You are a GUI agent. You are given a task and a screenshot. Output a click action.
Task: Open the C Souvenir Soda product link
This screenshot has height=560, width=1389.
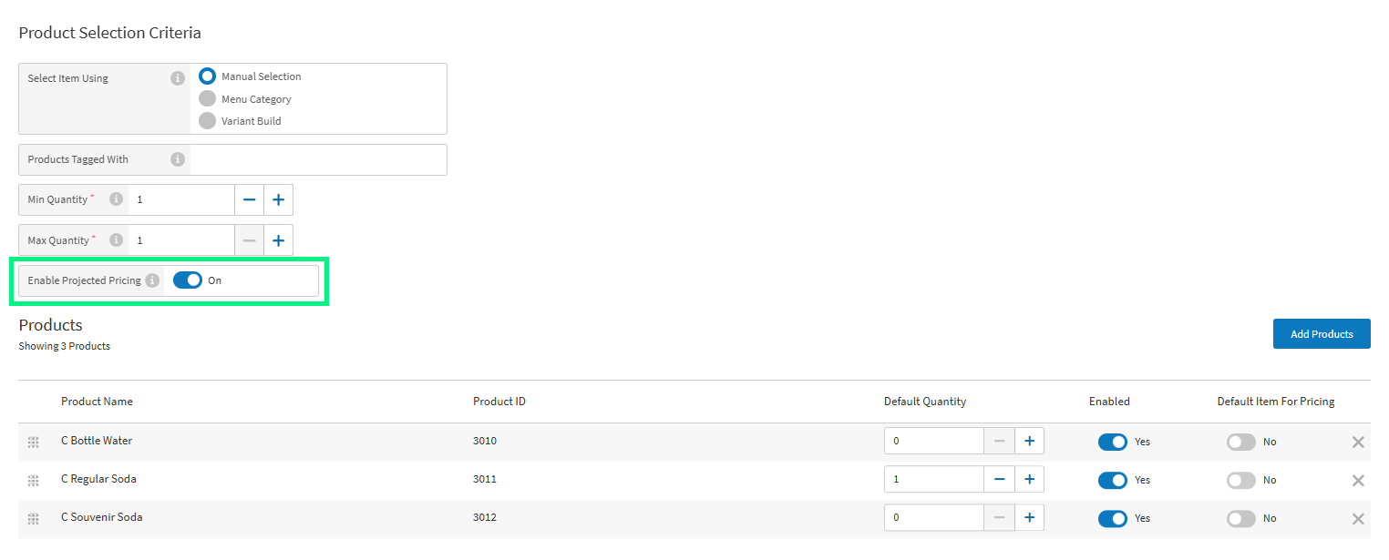pos(101,516)
